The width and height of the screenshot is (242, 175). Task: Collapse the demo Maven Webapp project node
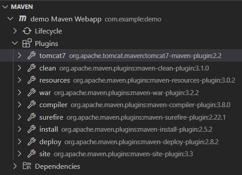coord(10,19)
